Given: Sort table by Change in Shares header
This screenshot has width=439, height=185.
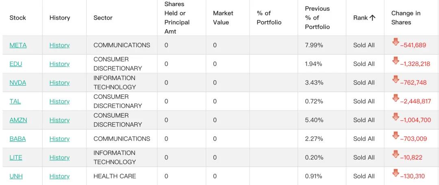Looking at the screenshot, I should click(406, 17).
